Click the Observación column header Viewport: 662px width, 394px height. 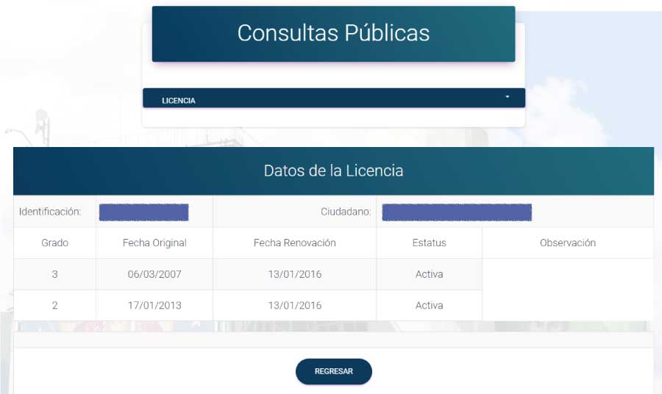567,243
